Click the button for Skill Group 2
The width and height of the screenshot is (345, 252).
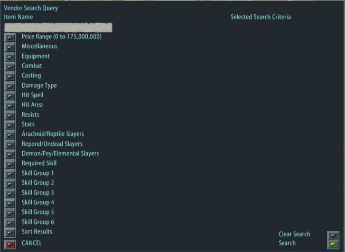10,184
